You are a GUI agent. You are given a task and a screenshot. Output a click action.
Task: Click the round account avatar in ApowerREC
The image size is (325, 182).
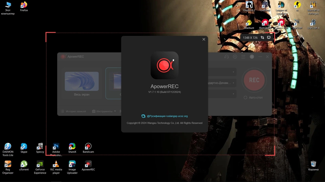pyautogui.click(x=252, y=57)
